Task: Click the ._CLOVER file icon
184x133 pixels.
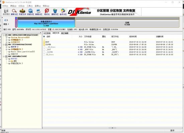Action: (44, 52)
